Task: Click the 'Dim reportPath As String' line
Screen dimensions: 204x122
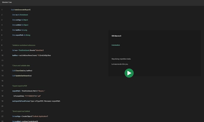Action: click(x=21, y=35)
